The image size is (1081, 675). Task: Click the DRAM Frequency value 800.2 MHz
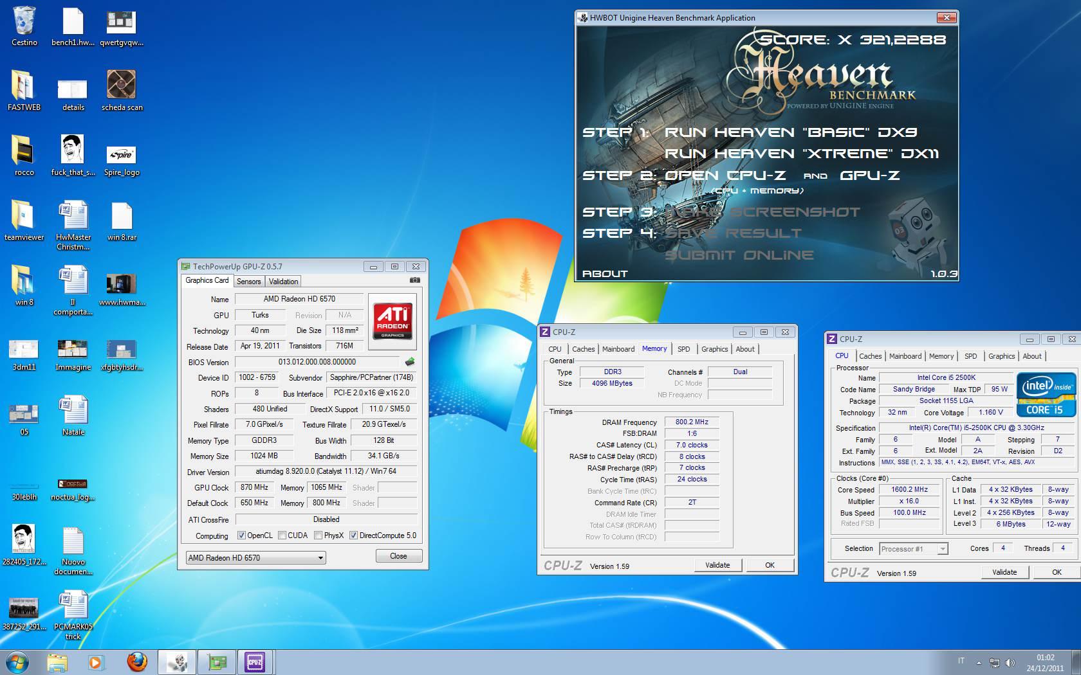tap(692, 422)
